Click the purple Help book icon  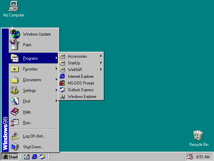[15, 112]
